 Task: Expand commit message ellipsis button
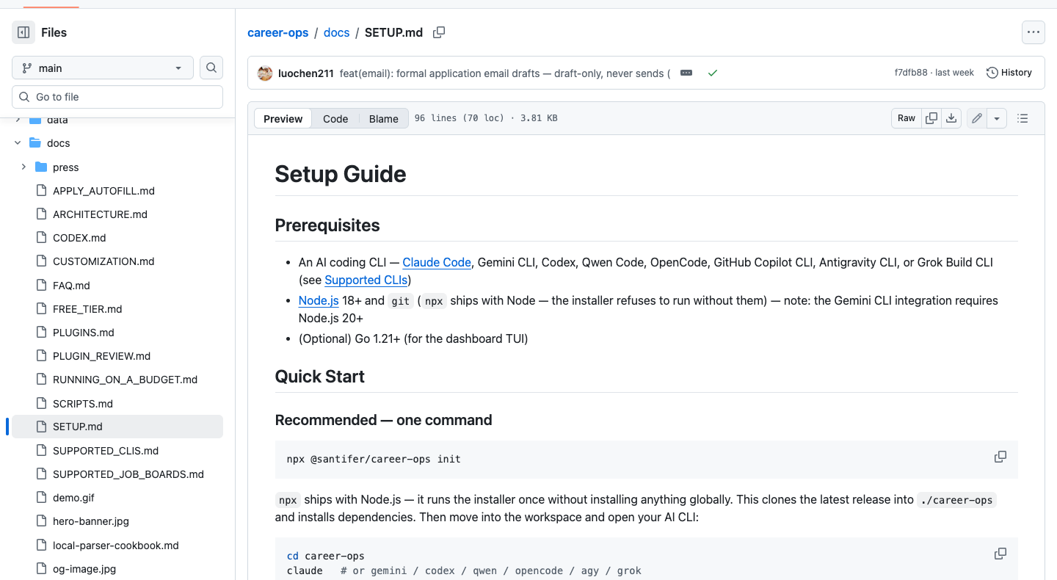click(x=686, y=73)
